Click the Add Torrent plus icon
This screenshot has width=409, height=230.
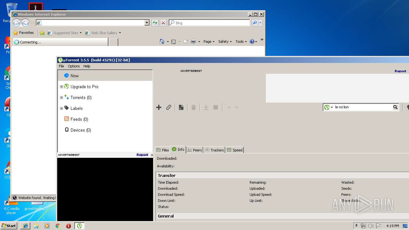pos(159,107)
